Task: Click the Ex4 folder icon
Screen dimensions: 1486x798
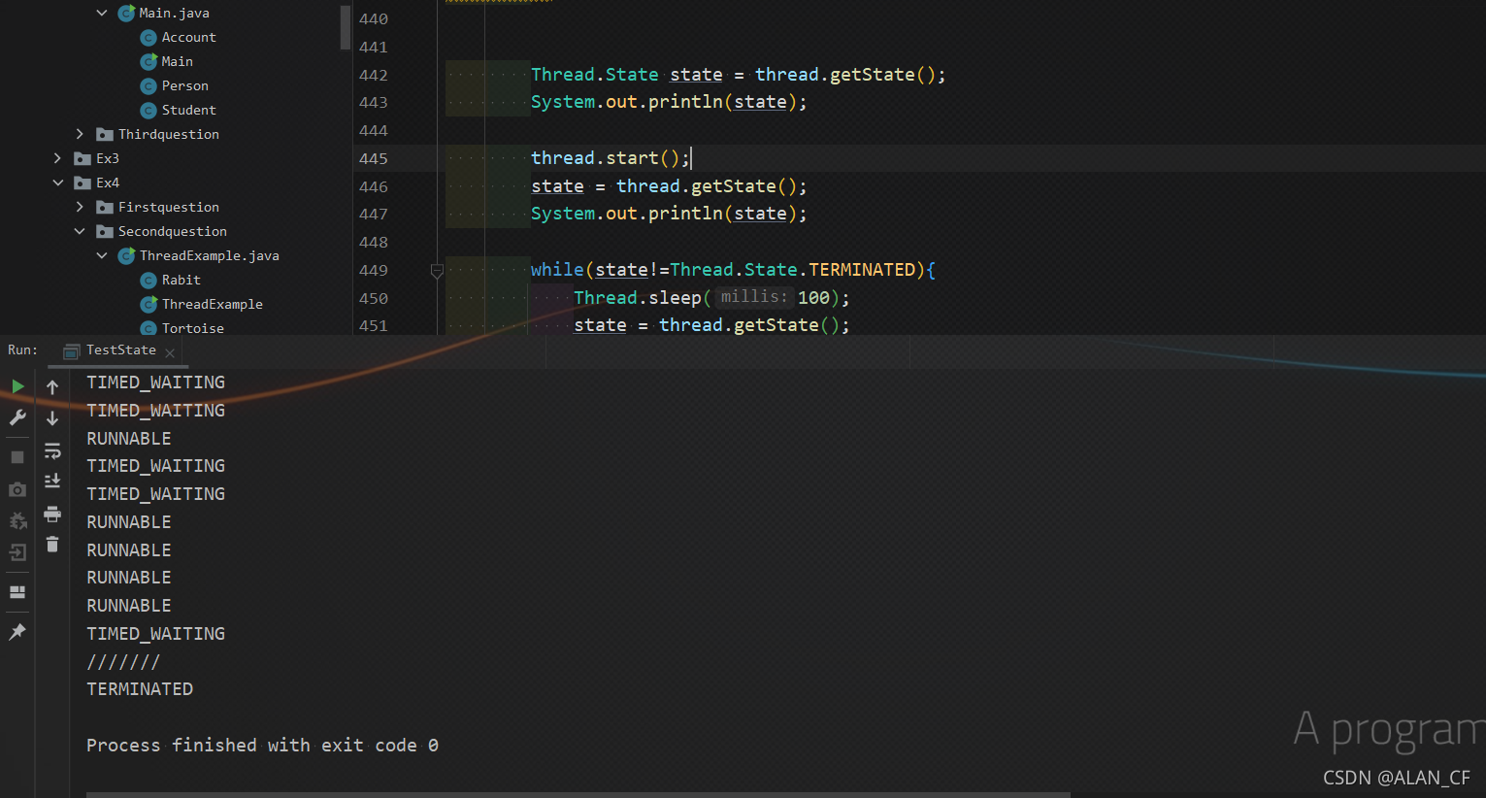Action: tap(83, 183)
